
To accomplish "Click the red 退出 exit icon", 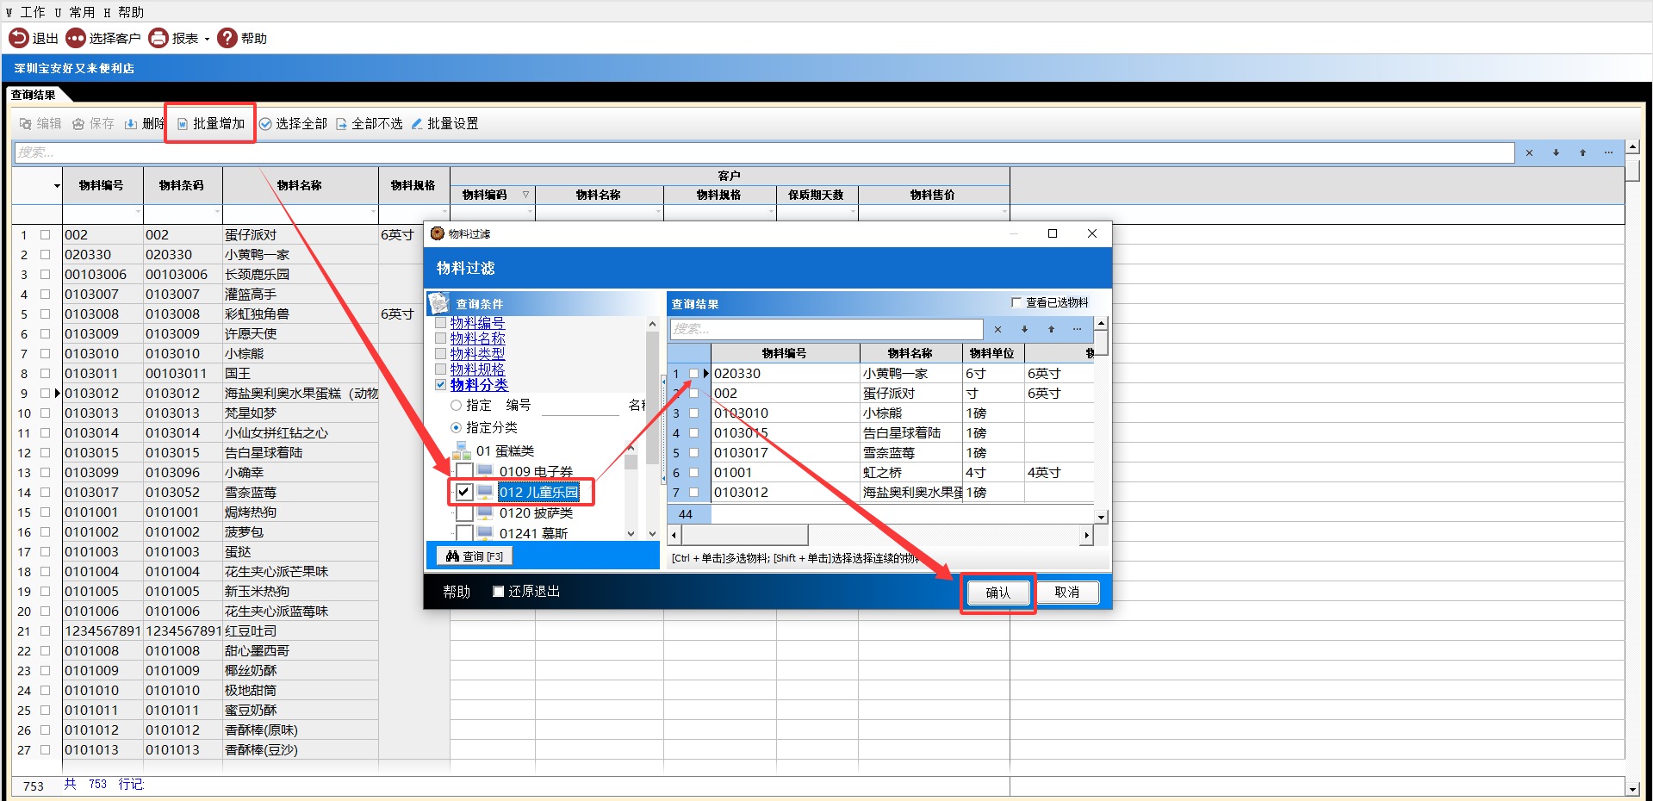I will [x=19, y=38].
